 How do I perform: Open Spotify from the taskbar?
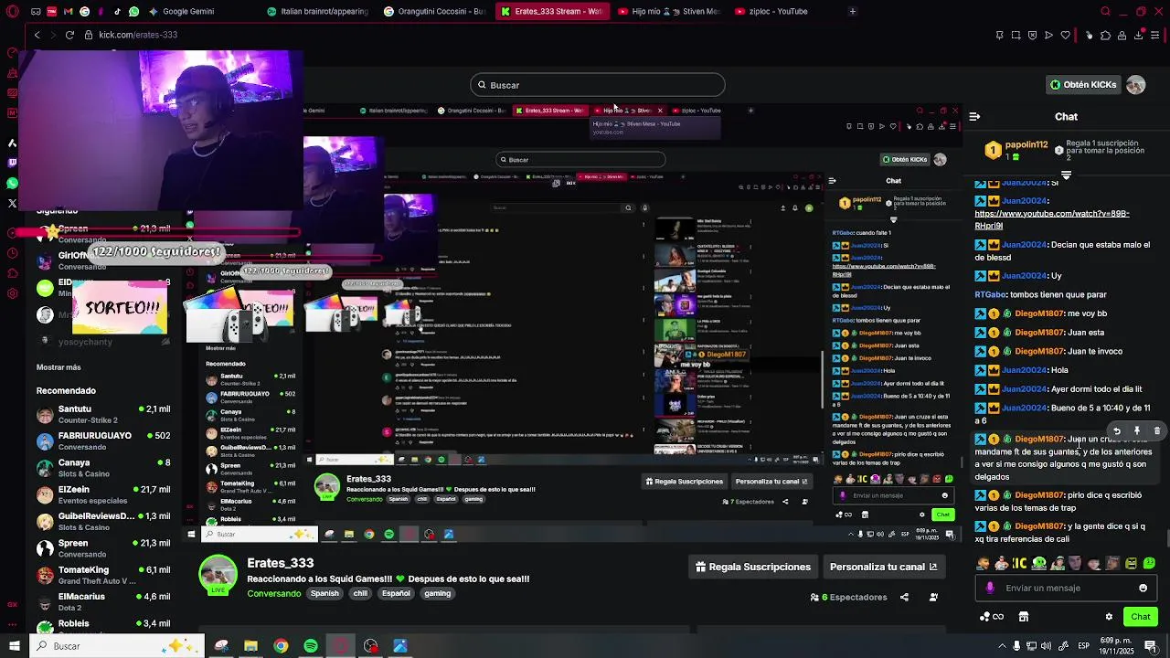311,646
